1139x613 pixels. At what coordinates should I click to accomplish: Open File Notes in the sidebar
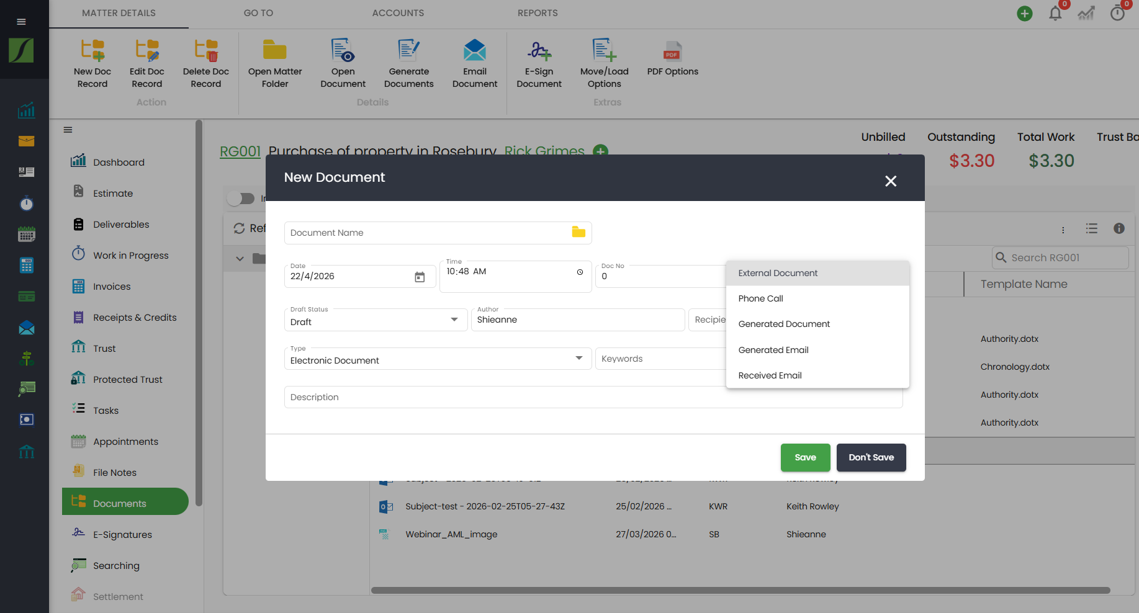[114, 472]
